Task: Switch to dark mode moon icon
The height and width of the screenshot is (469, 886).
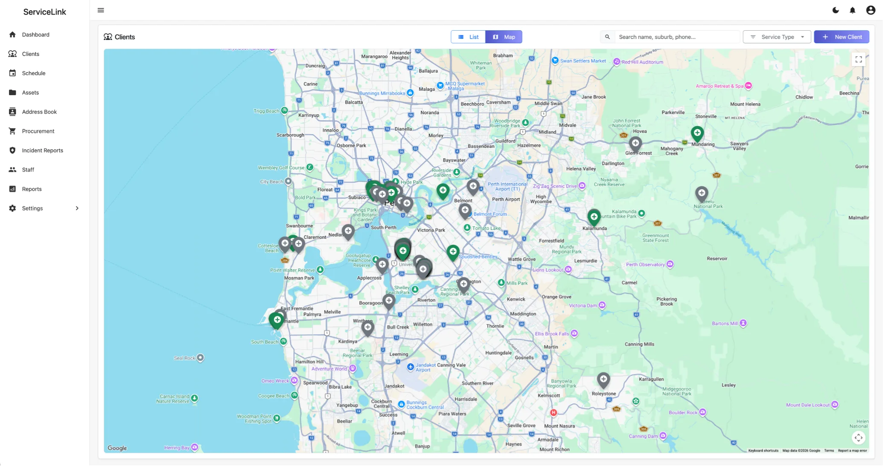Action: (x=836, y=10)
